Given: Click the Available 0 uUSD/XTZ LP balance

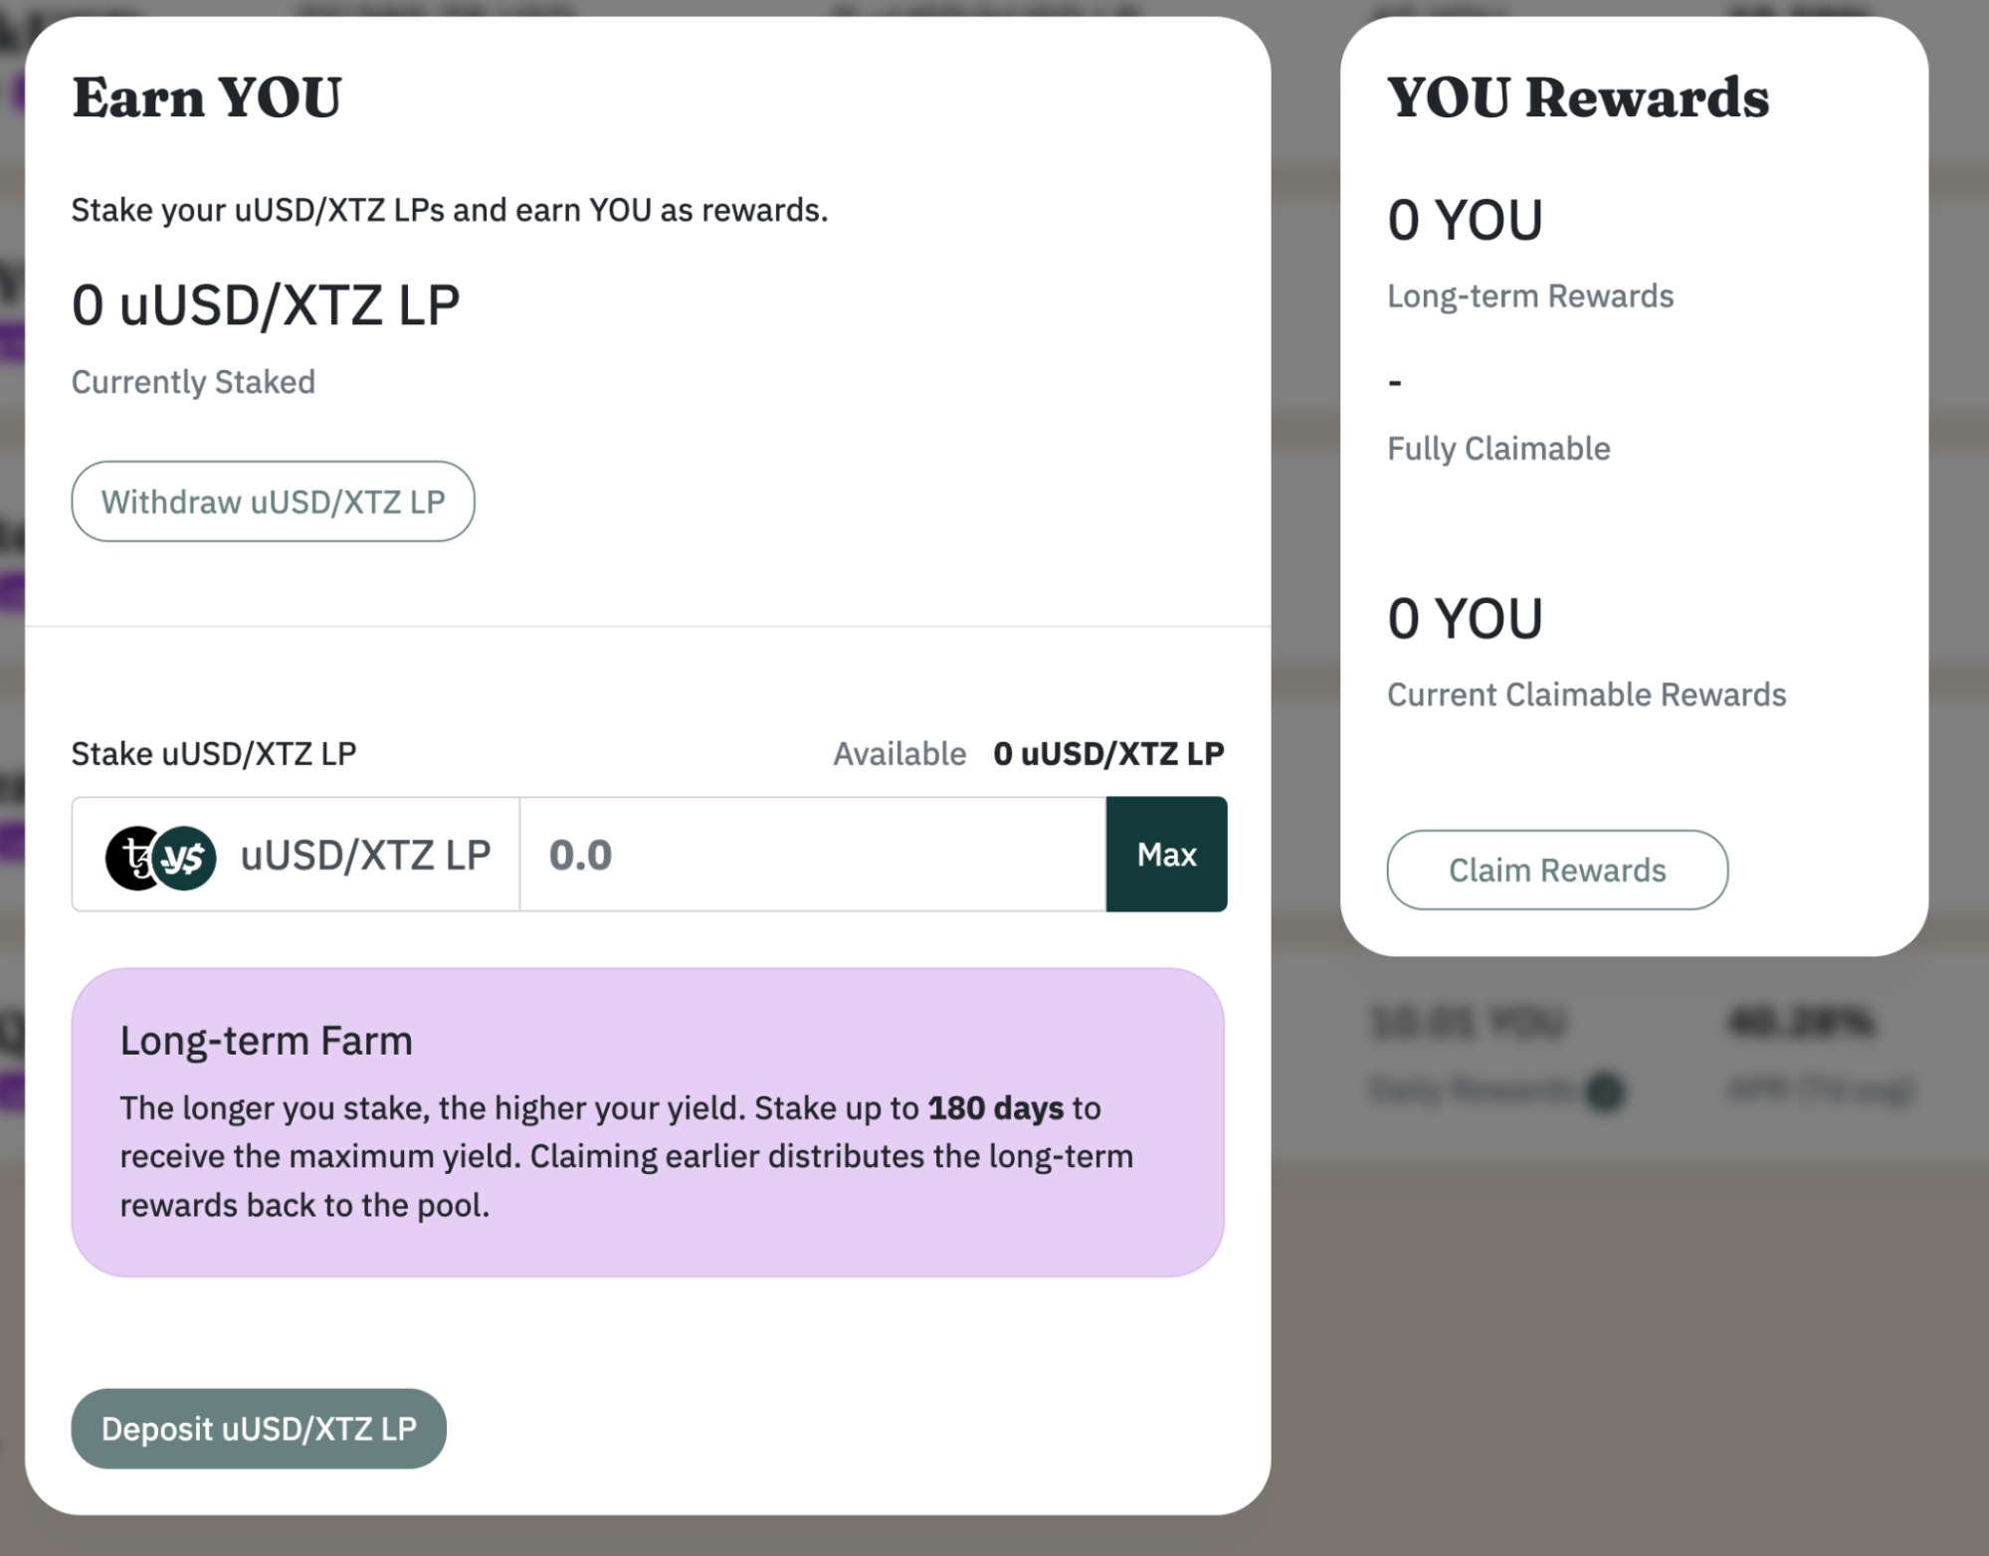Looking at the screenshot, I should click(x=1107, y=754).
